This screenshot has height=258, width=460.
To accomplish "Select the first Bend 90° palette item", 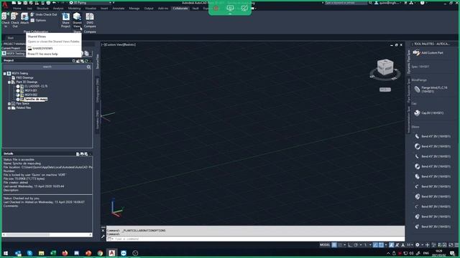I will [x=432, y=186].
